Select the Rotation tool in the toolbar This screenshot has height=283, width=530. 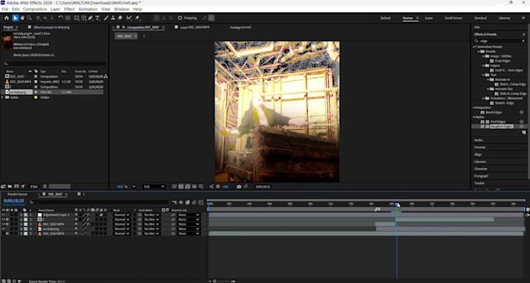[x=61, y=18]
